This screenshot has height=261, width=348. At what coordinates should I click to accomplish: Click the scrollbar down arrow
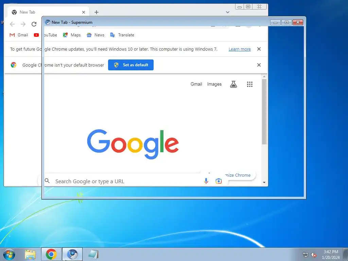264,182
